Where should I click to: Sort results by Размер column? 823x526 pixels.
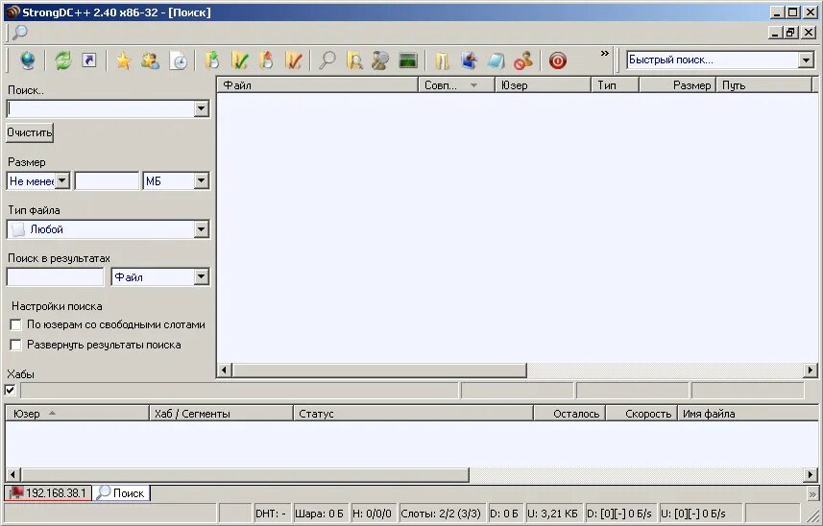[677, 85]
